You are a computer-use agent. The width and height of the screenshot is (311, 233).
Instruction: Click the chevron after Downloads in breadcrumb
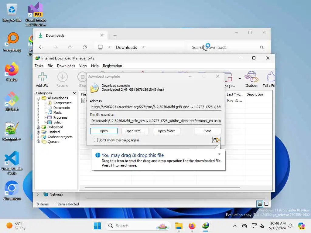coord(143,47)
